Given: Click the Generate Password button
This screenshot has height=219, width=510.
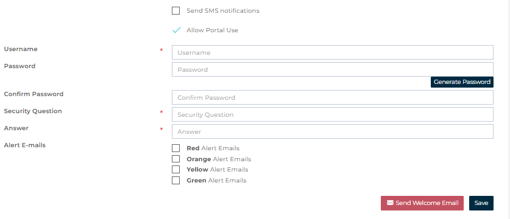Looking at the screenshot, I should 462,82.
